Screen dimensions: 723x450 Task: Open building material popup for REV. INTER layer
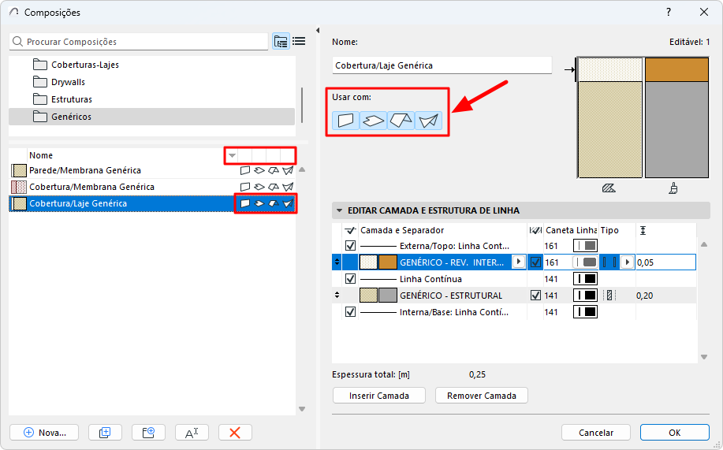coord(519,262)
